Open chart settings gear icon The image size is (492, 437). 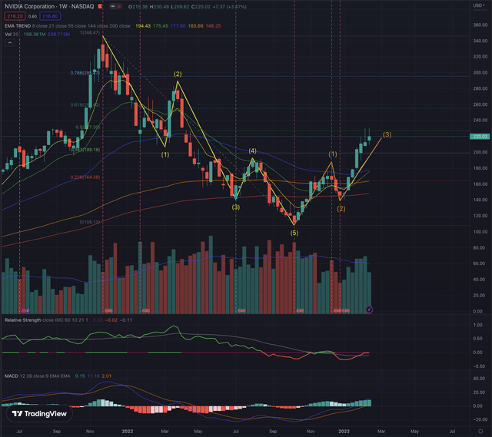coord(480,432)
